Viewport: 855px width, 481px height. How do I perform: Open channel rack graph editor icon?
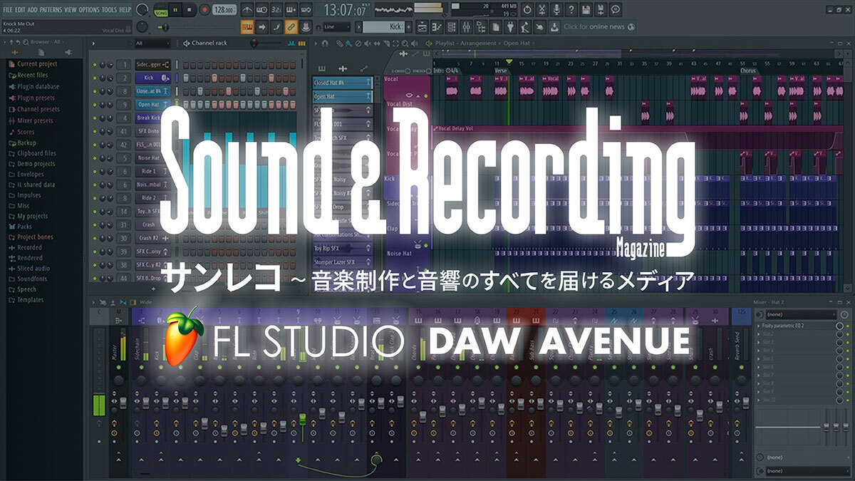pyautogui.click(x=291, y=43)
